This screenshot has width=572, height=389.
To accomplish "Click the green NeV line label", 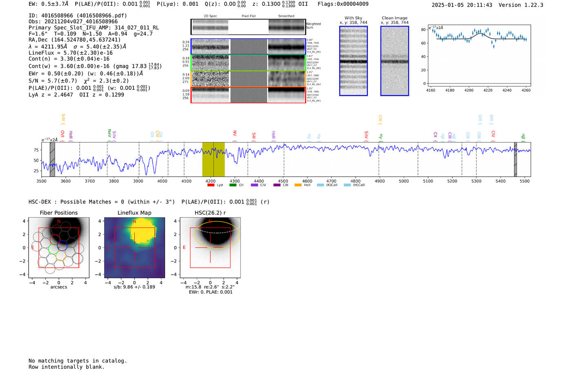I will pyautogui.click(x=109, y=135).
